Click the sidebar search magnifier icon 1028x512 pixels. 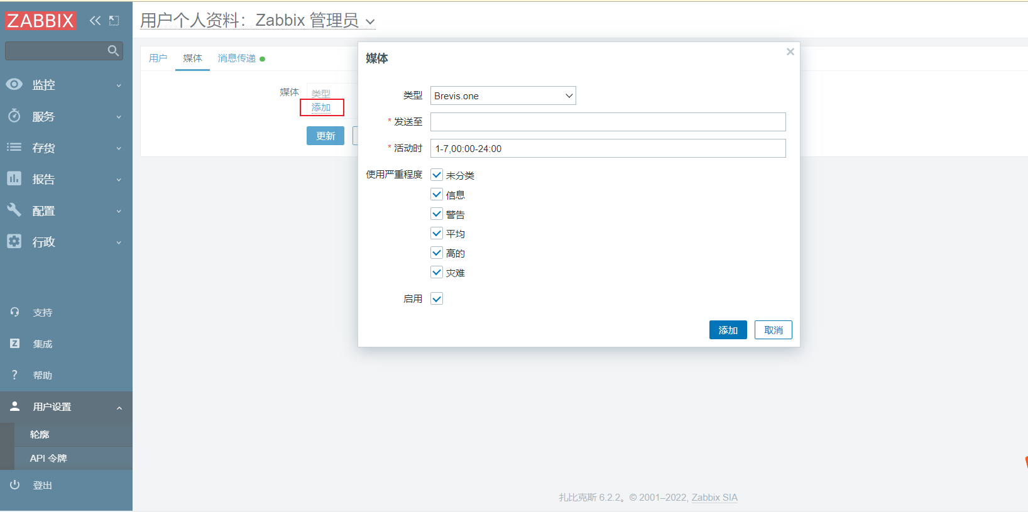click(113, 51)
